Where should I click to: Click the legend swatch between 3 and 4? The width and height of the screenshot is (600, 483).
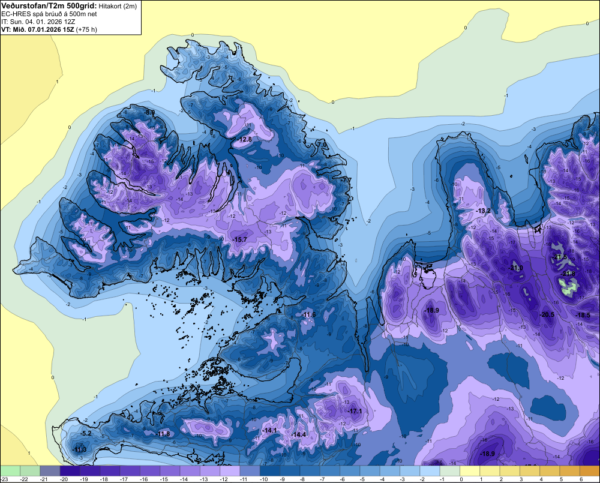[530, 471]
